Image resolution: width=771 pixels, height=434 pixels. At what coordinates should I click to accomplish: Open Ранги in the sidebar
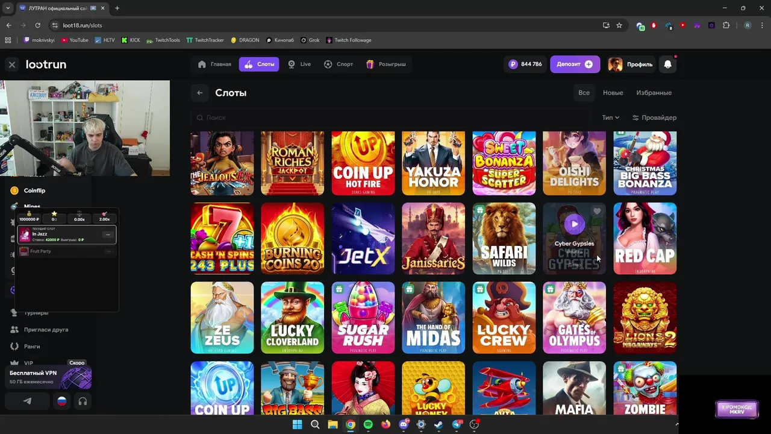pos(26,347)
